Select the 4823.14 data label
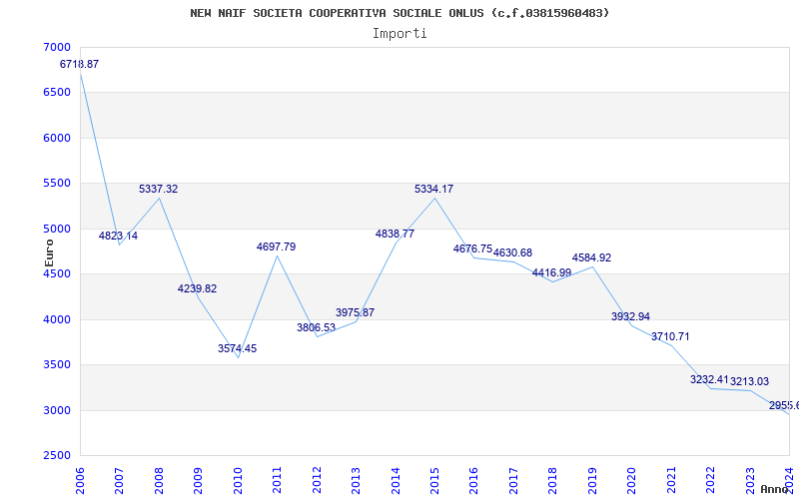 pos(118,236)
